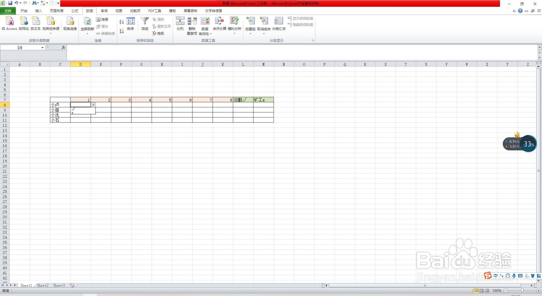Click Text to Columns (分列)
Image resolution: width=542 pixels, height=296 pixels.
(180, 23)
